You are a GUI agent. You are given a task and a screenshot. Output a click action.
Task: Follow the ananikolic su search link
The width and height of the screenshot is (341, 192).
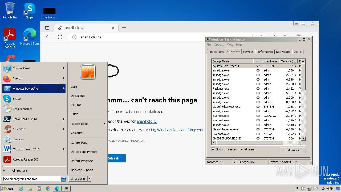point(147,121)
